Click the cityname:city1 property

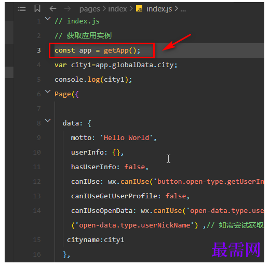click(x=96, y=240)
